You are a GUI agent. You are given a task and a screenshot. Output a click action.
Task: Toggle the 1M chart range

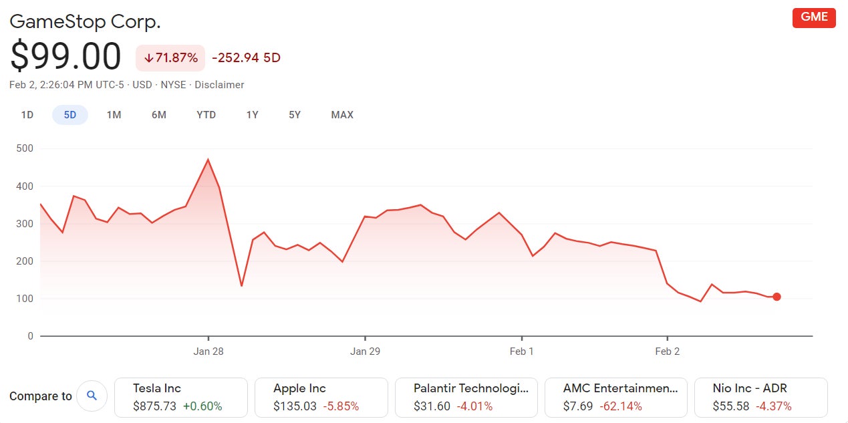tap(114, 114)
